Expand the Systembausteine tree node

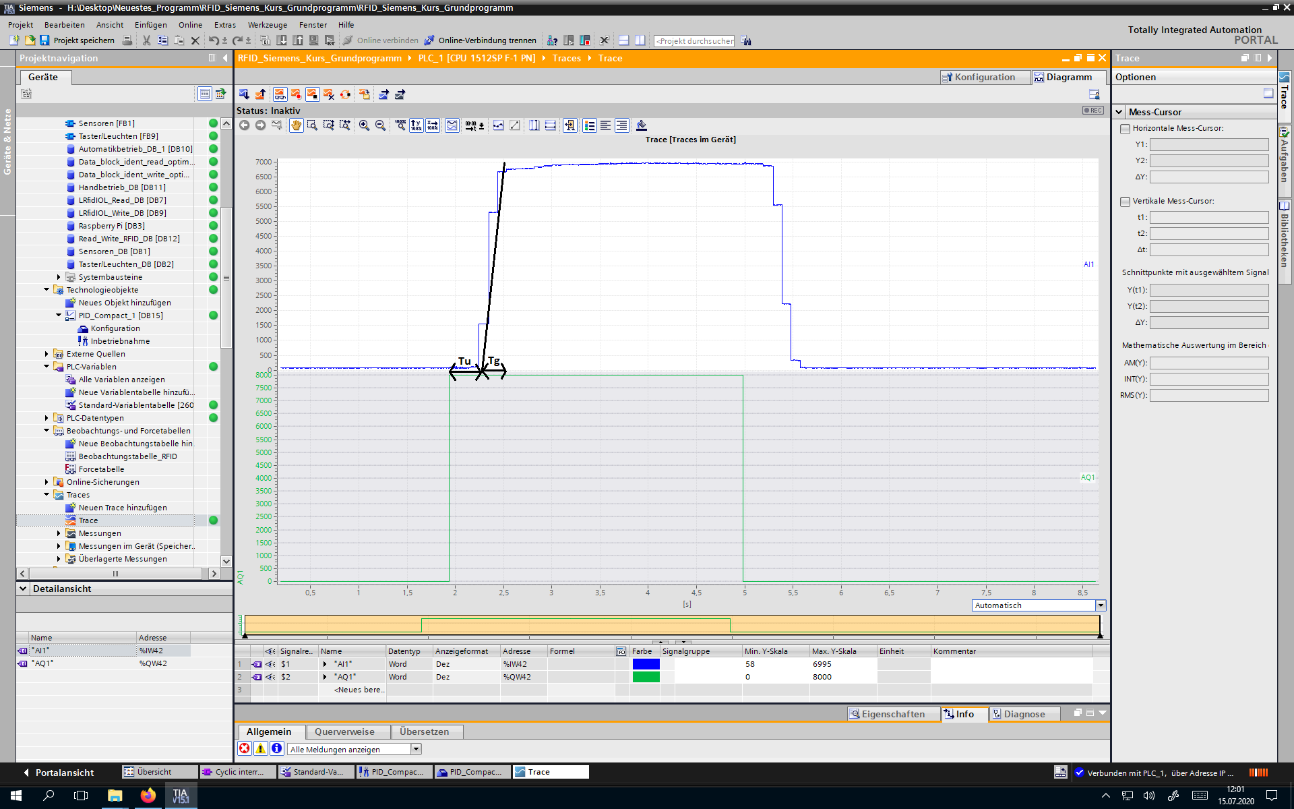(59, 277)
